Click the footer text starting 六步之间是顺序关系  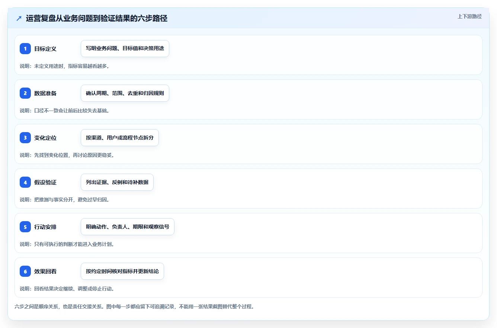pyautogui.click(x=134, y=307)
